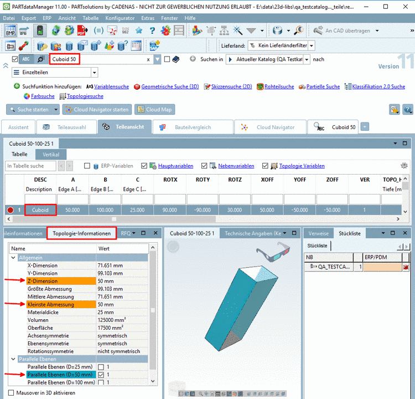Open the Extras menu
This screenshot has height=399, width=415.
coord(148,18)
